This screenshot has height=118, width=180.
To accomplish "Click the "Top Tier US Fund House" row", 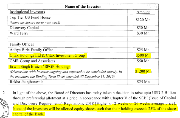I will [x=29, y=17].
